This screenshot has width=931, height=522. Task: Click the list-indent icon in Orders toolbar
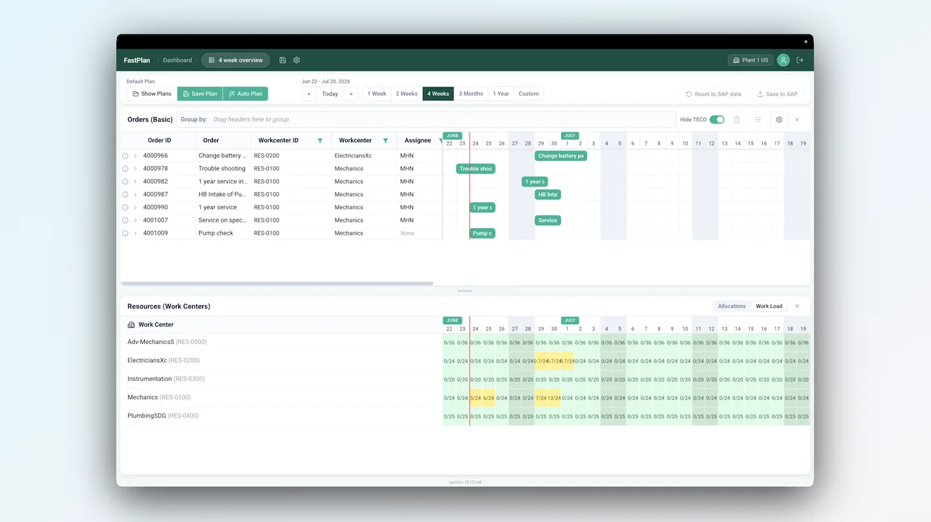758,120
